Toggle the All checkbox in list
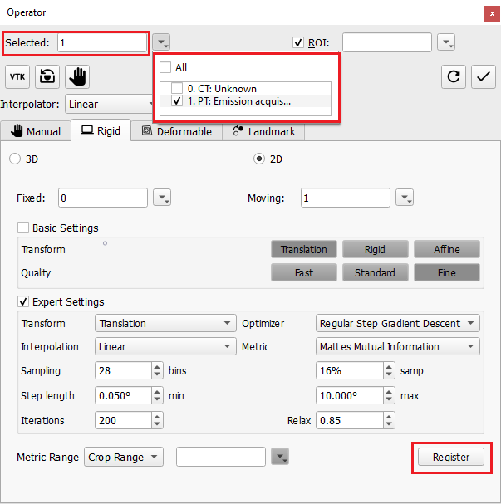Image resolution: width=501 pixels, height=504 pixels. [165, 67]
